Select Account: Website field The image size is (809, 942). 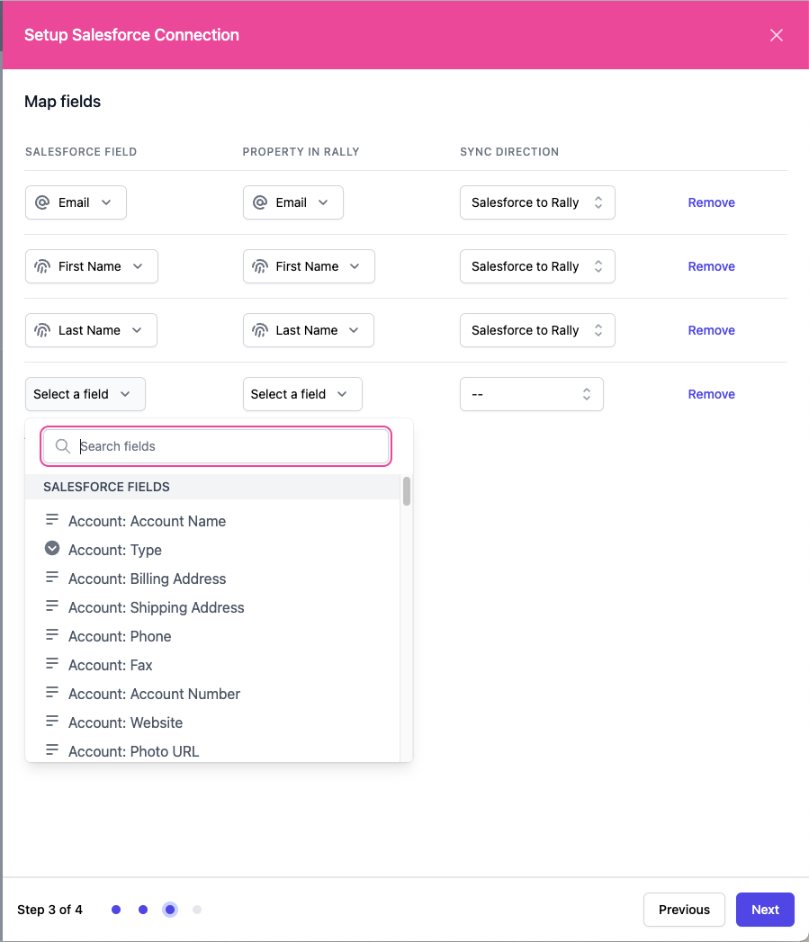click(x=212, y=722)
